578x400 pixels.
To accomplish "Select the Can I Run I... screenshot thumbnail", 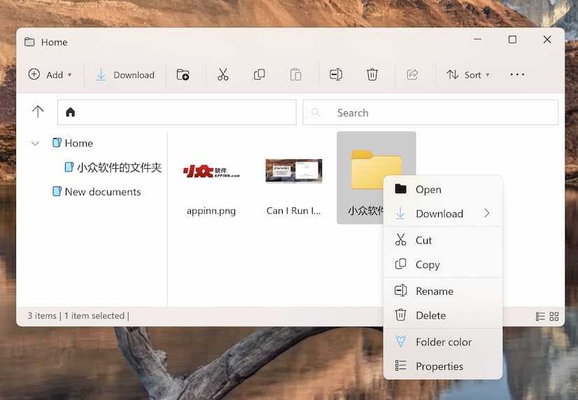I will (x=294, y=171).
